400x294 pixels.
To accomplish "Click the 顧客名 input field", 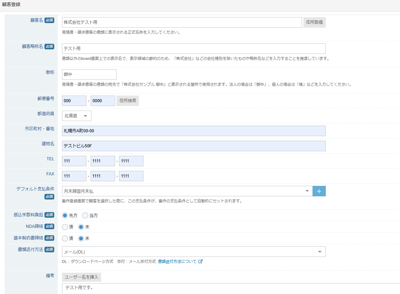I will (x=182, y=22).
